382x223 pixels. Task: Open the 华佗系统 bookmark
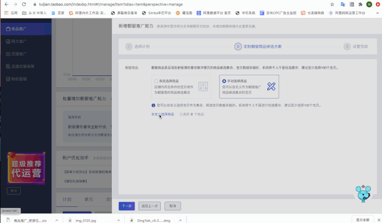245,13
